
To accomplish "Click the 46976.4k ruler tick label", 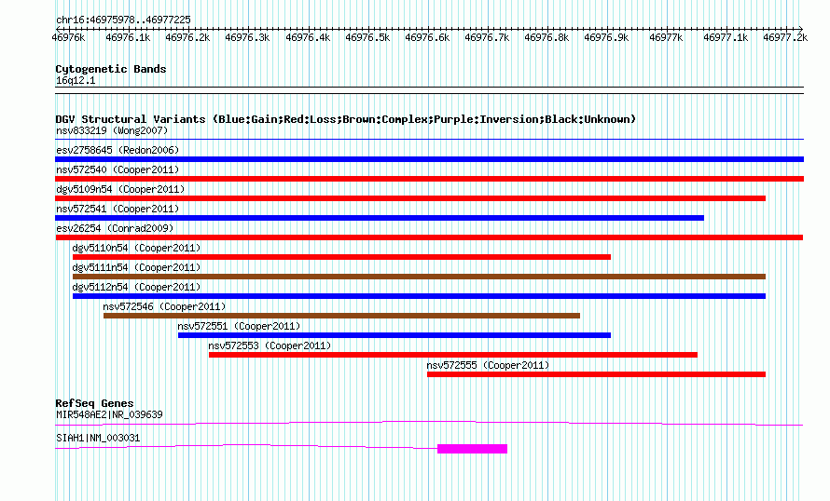I will [x=308, y=37].
